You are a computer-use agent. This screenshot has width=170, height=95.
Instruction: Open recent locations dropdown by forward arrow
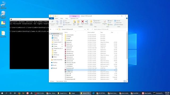55,29
